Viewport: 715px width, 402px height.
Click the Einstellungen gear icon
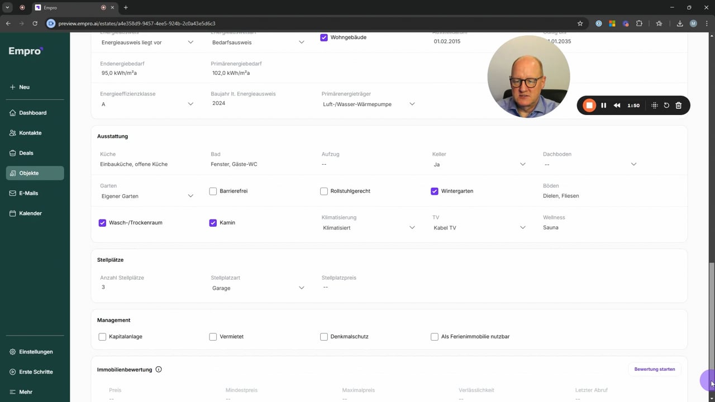point(13,352)
